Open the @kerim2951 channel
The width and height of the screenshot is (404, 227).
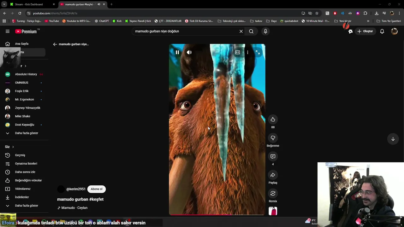76,189
